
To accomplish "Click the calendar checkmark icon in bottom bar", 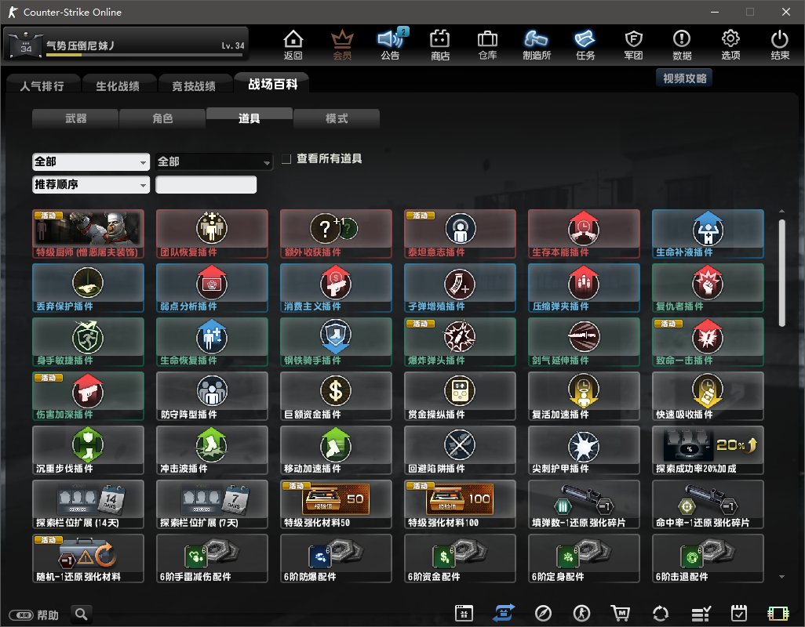I will click(739, 613).
